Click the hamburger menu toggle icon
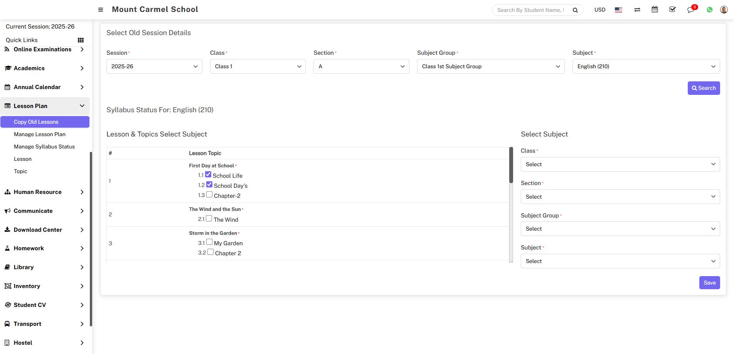This screenshot has height=354, width=734. [x=101, y=10]
